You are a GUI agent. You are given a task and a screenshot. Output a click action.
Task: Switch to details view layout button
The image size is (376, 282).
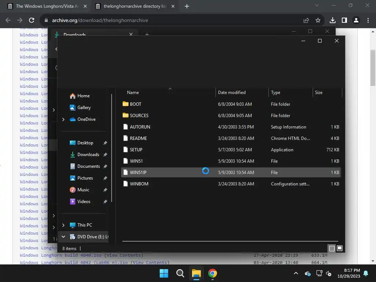tap(332, 249)
